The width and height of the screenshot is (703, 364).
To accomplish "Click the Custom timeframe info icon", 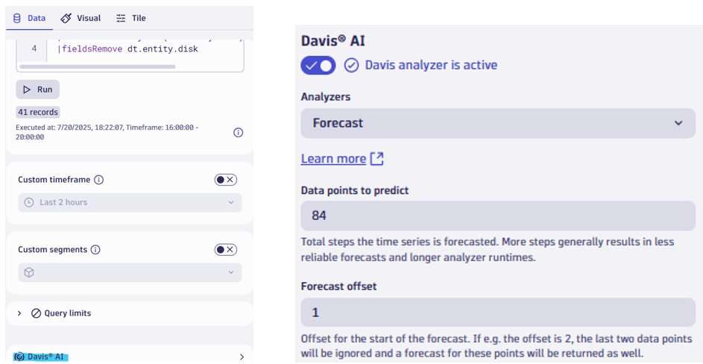I will click(99, 180).
